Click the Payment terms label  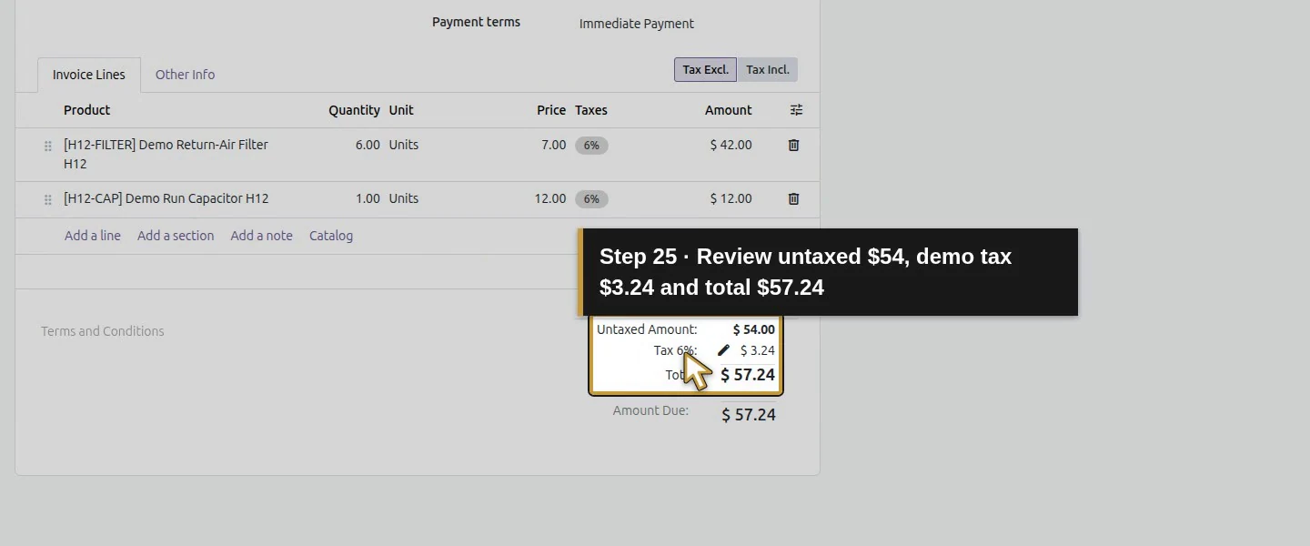pos(476,22)
